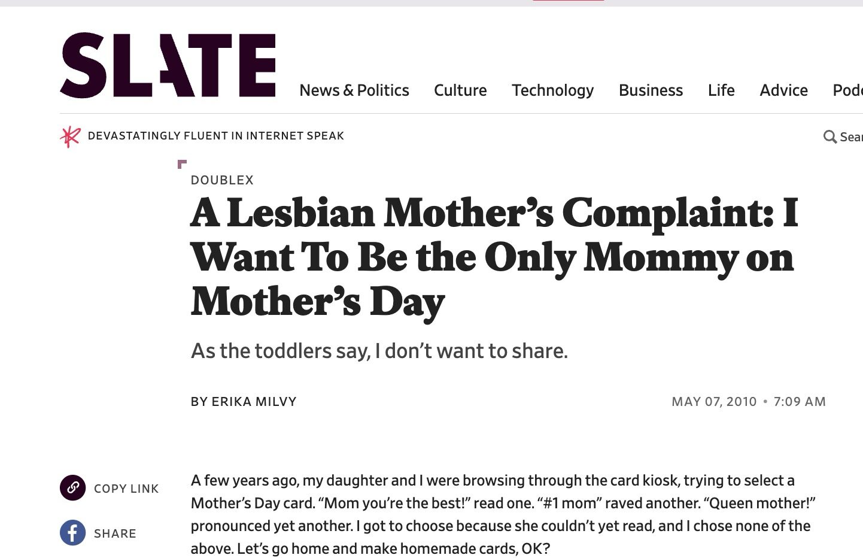Navigate to the Life section

coord(721,90)
